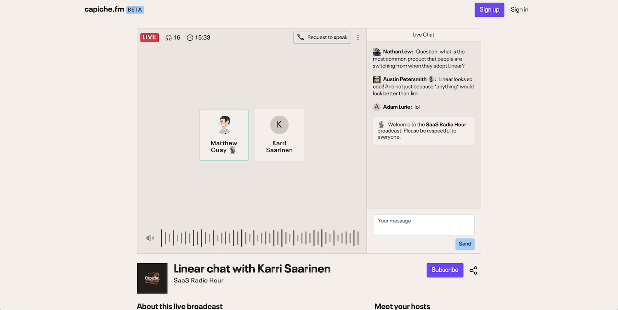This screenshot has height=310, width=618.
Task: Click the microphone emoji beside Matthew Guay
Action: (x=233, y=150)
